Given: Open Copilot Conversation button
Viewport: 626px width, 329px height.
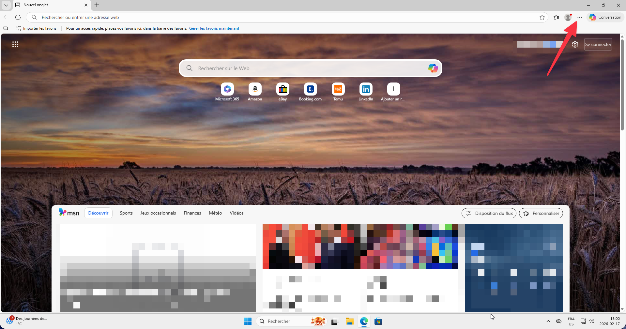Looking at the screenshot, I should [605, 17].
